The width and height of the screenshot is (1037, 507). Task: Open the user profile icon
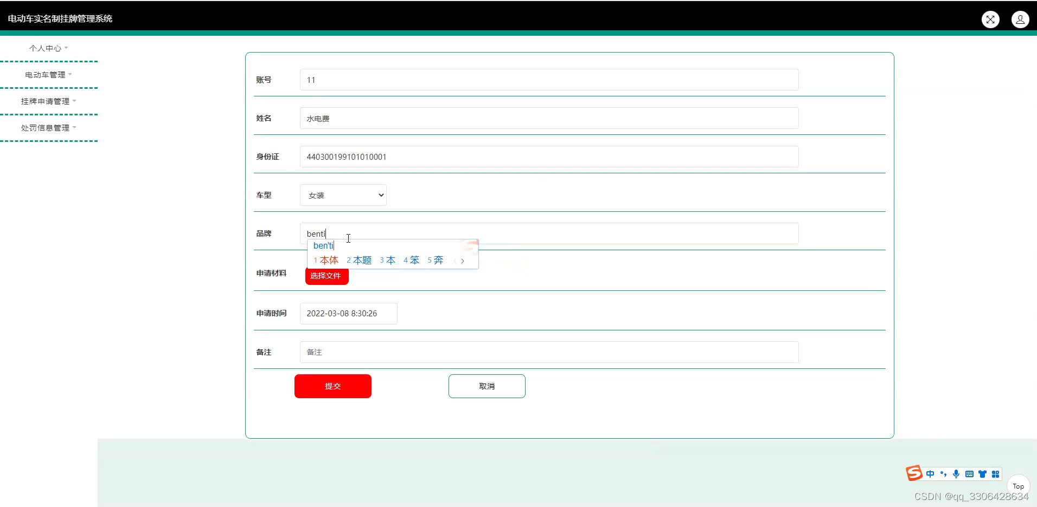[x=1020, y=19]
